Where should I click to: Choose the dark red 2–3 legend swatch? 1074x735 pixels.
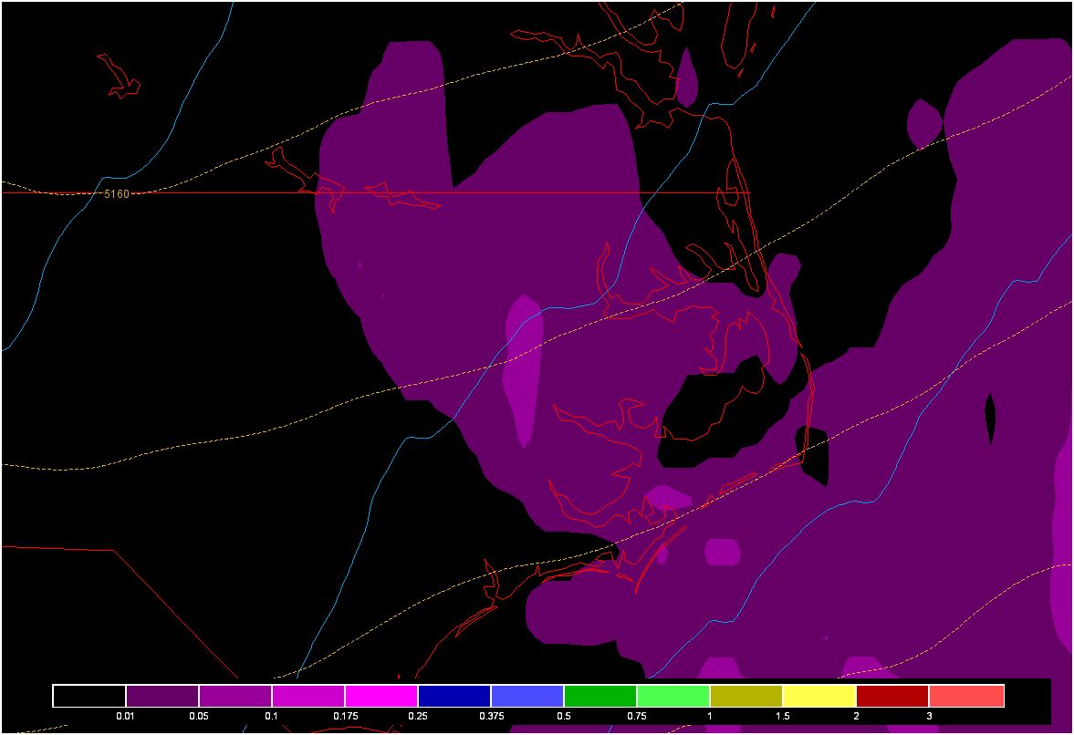892,696
